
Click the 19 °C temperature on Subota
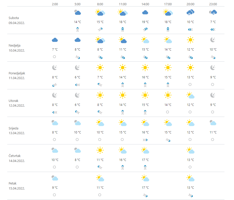tap(145, 22)
